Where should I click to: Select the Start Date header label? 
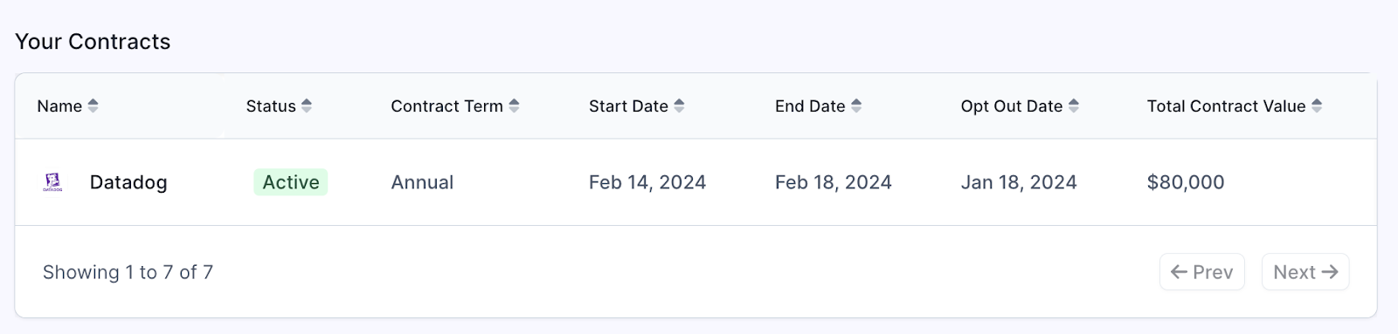628,106
